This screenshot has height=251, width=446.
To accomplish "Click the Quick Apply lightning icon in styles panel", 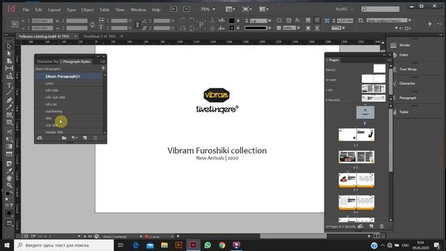I will [x=103, y=68].
